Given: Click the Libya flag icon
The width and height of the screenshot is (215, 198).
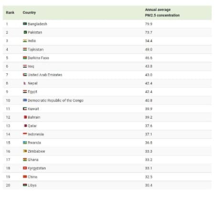Looking at the screenshot, I should tap(25, 185).
